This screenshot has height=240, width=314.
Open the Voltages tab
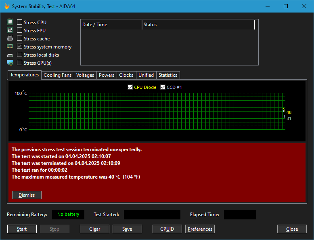pos(85,75)
